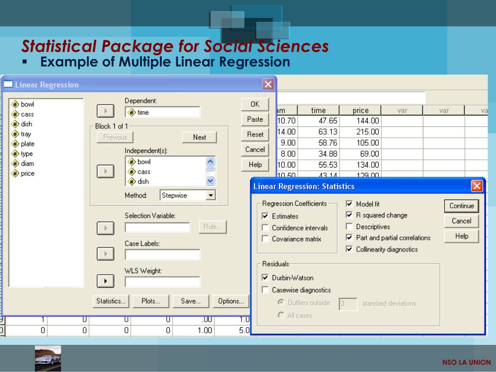Select the tray variable in source list
Viewport: 496px width, 372px height.
pyautogui.click(x=21, y=134)
